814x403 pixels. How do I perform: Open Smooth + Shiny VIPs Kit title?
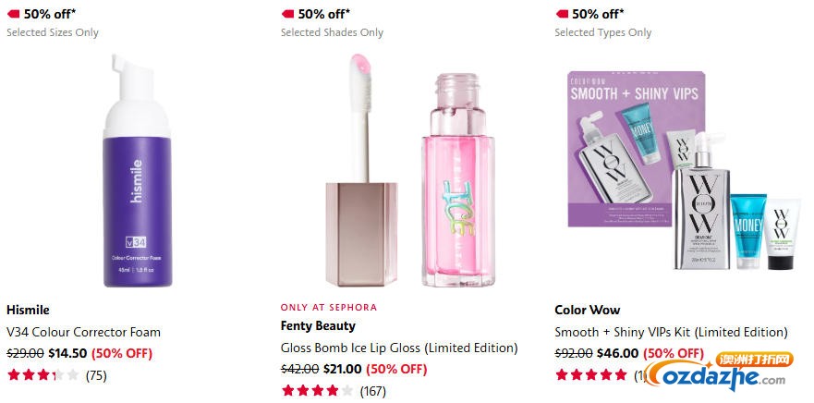coord(671,332)
